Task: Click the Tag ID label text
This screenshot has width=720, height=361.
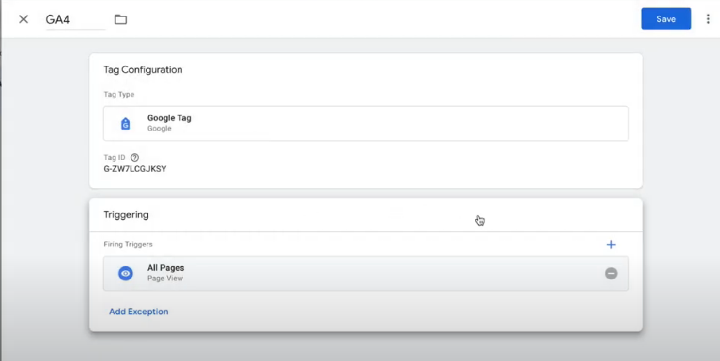Action: coord(115,157)
